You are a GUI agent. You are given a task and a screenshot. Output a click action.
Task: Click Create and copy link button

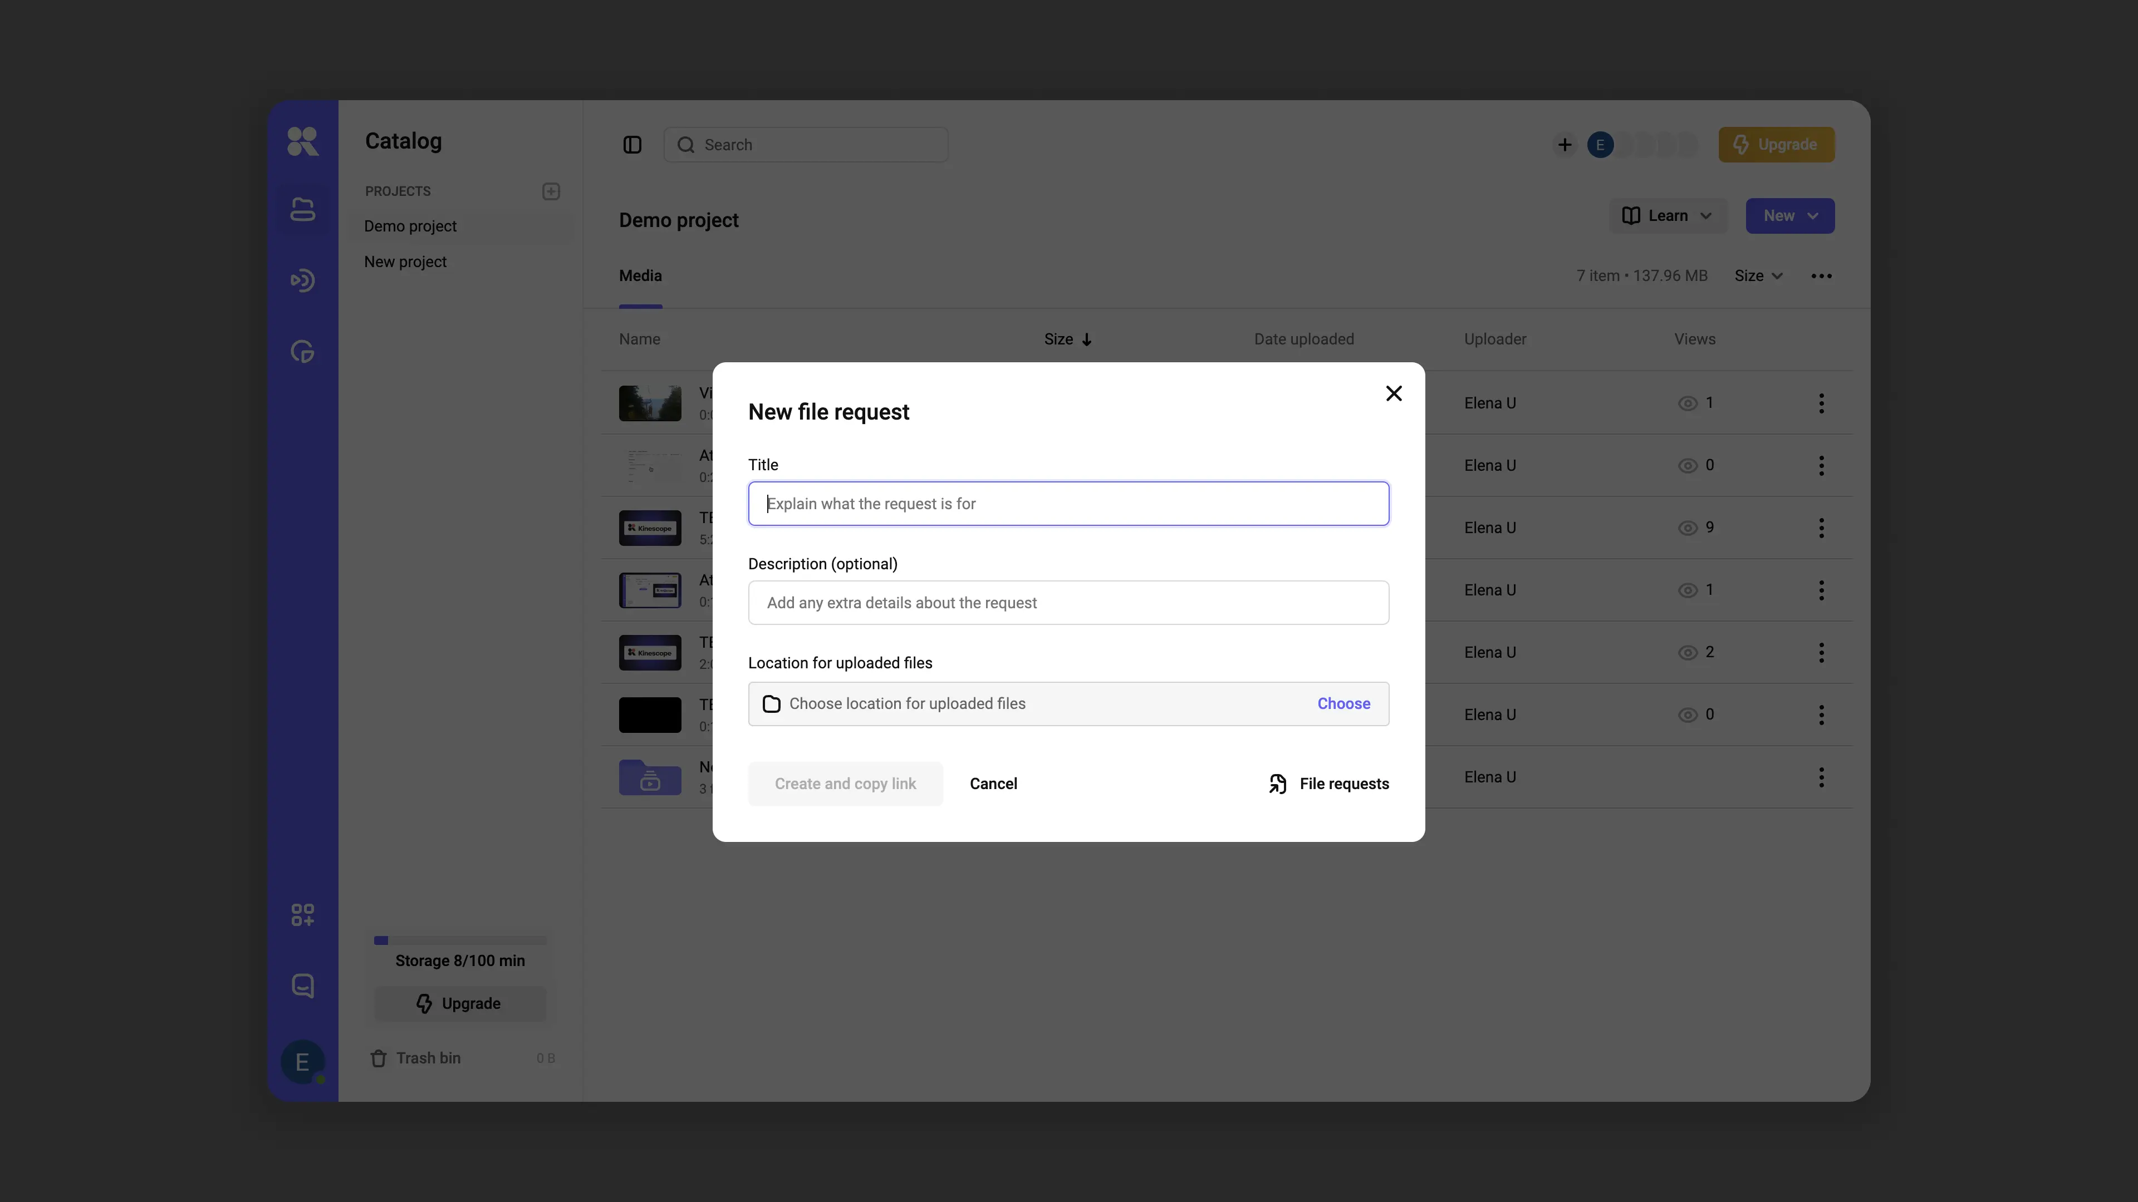(x=845, y=784)
